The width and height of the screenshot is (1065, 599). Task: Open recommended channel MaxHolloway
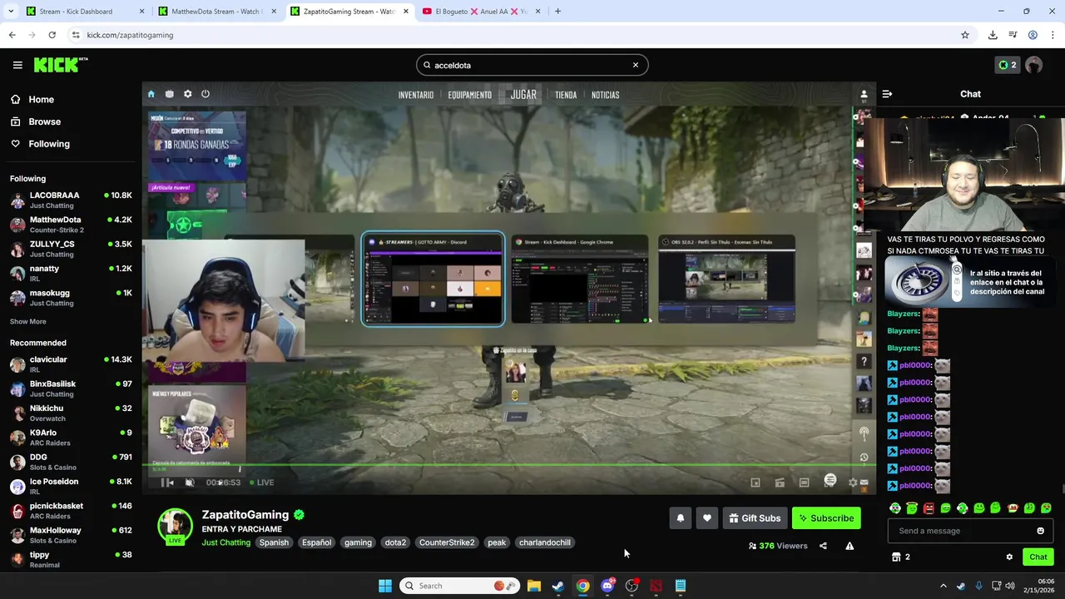click(71, 535)
